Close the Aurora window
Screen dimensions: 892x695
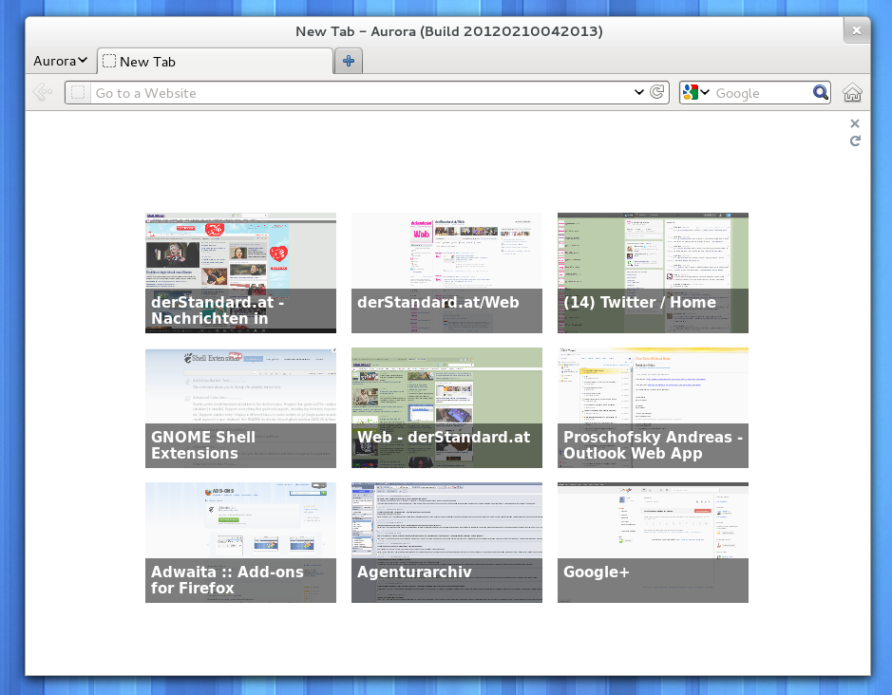click(x=856, y=30)
